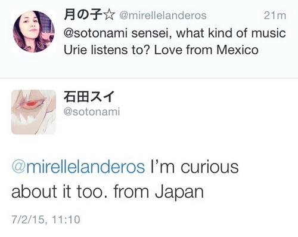Viewport: 298px width, 237px height.
Task: Click gray @sotonami handle under 石田スイ
Action: click(x=92, y=112)
